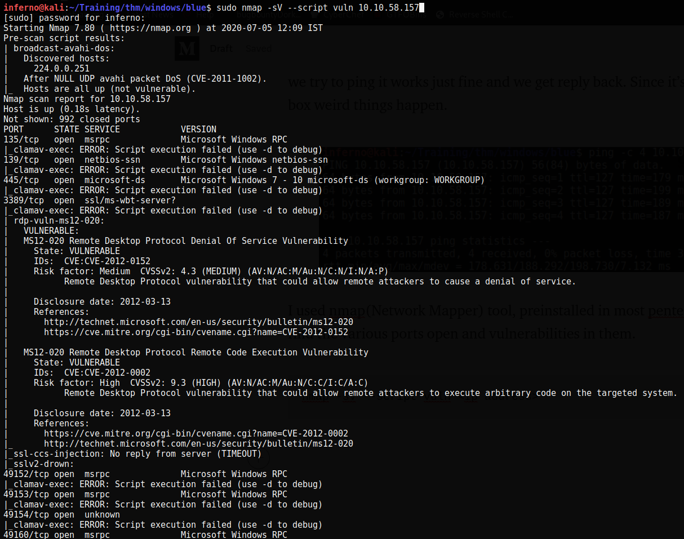Select the Reverse Shell Cheatsheet bookmark

click(x=479, y=14)
